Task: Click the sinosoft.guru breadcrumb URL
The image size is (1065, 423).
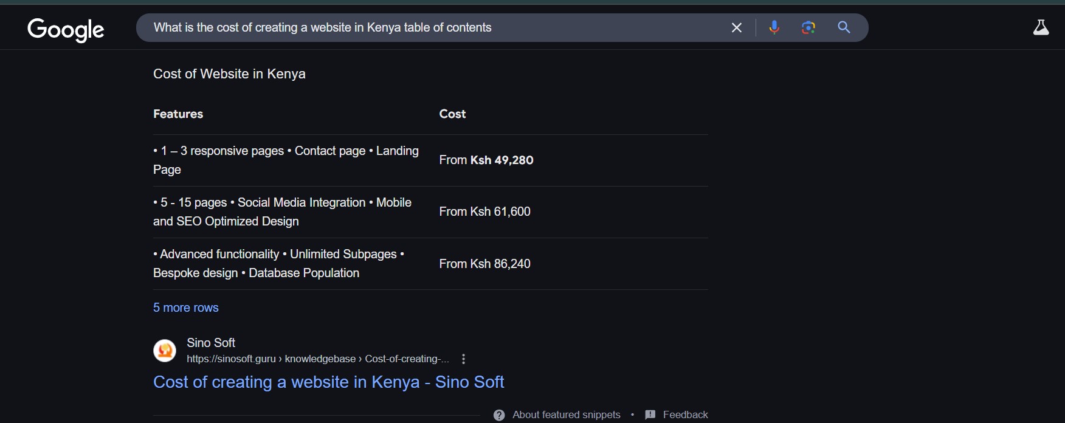Action: (x=318, y=359)
